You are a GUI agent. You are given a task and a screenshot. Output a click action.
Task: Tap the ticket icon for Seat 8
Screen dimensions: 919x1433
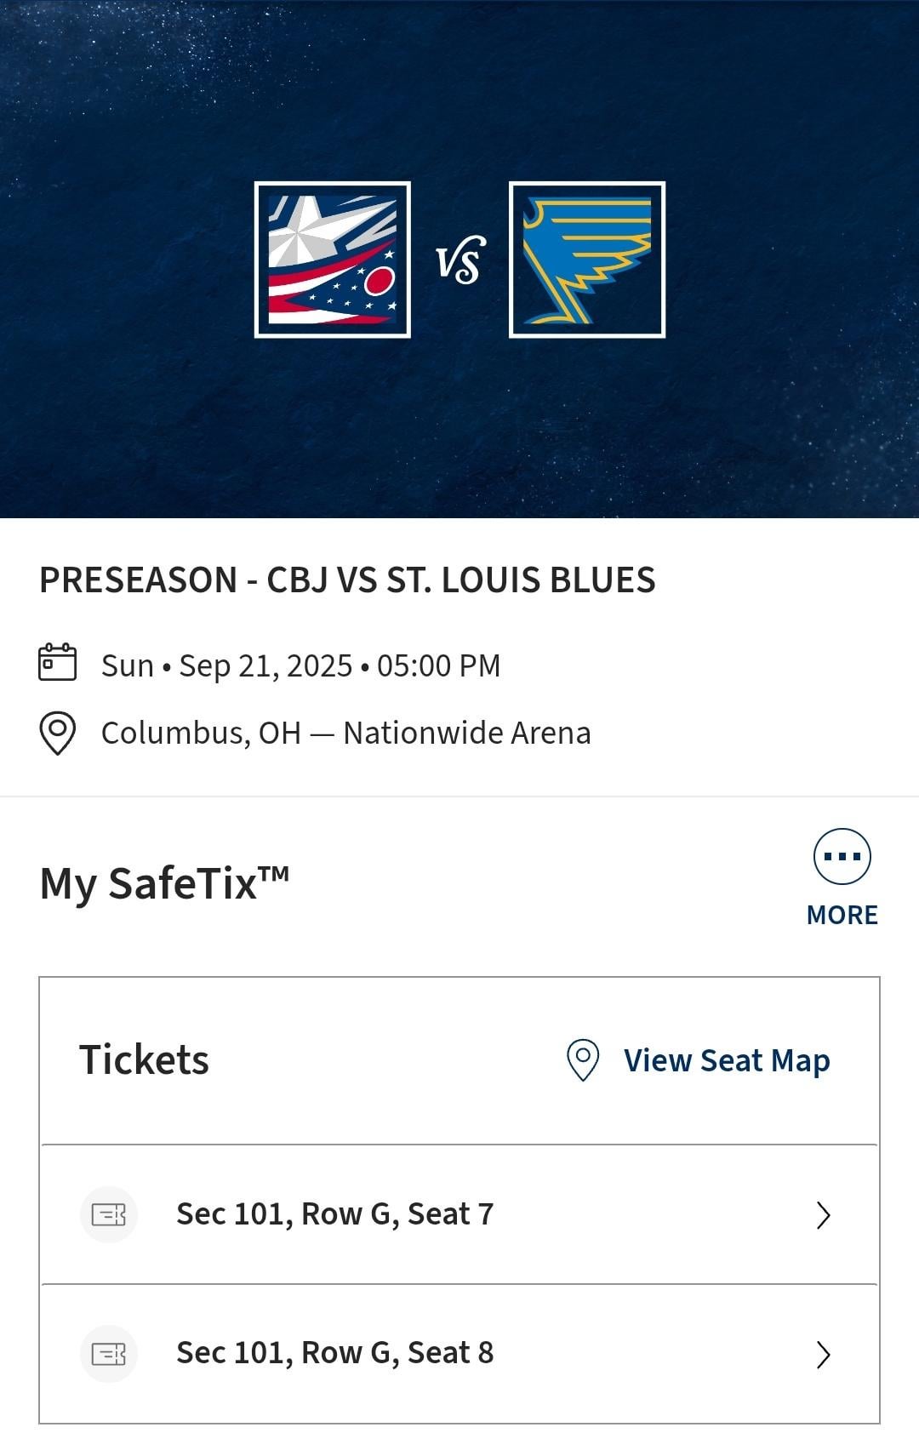(109, 1353)
